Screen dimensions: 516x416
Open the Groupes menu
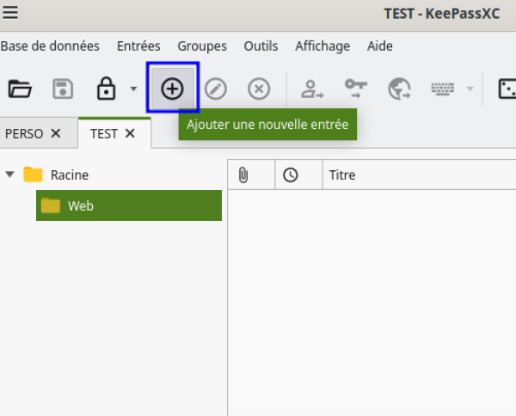202,46
